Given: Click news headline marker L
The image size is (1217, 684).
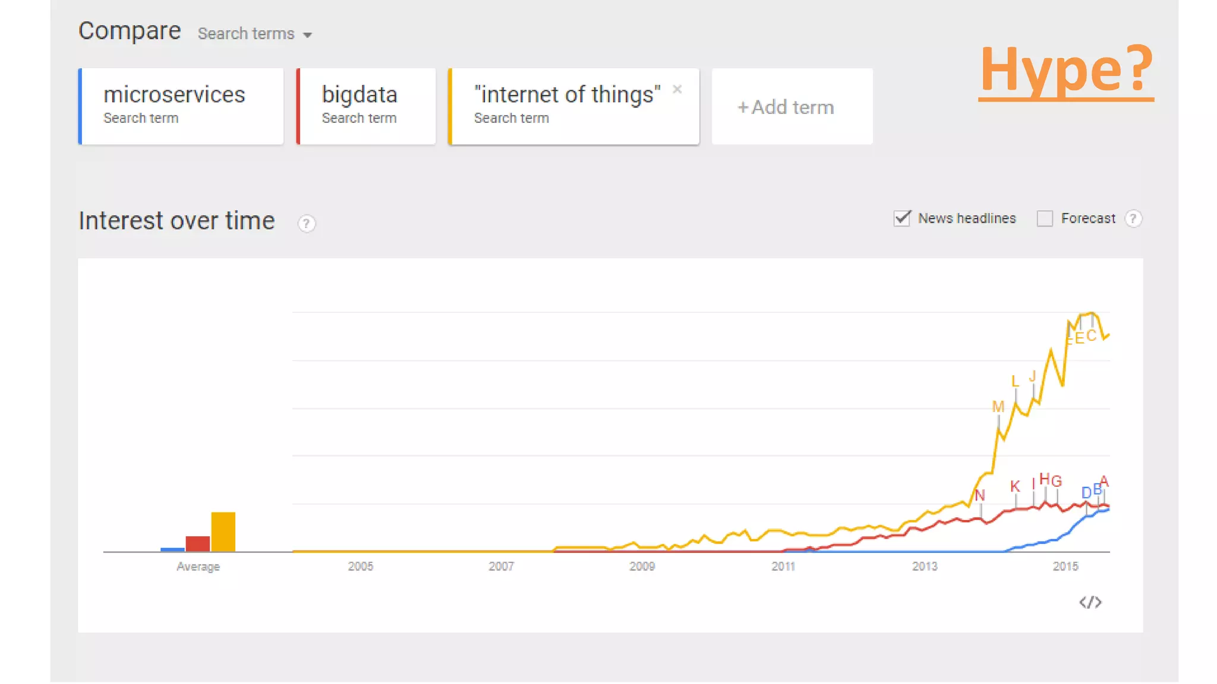Looking at the screenshot, I should point(1015,381).
